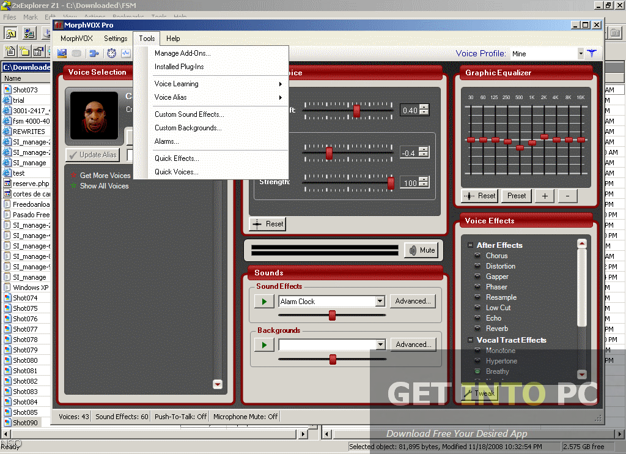Toggle the Chorus effect
The height and width of the screenshot is (454, 626).
coord(477,255)
